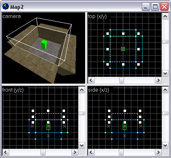This screenshot has width=171, height=158.
Task: Click the Map2 title bar text
Action: pos(17,7)
